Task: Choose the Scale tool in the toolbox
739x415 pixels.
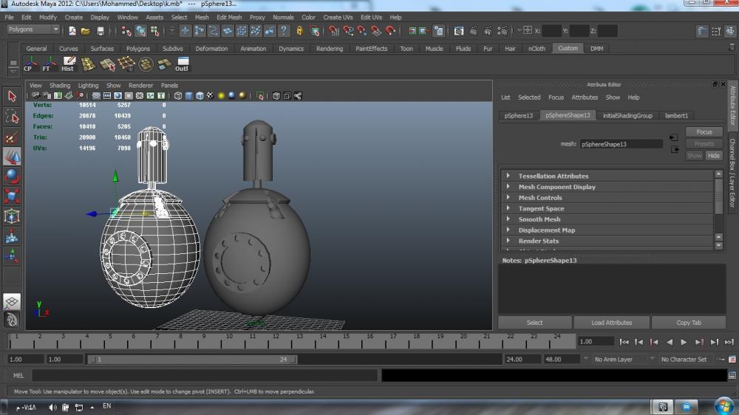Action: pyautogui.click(x=12, y=196)
